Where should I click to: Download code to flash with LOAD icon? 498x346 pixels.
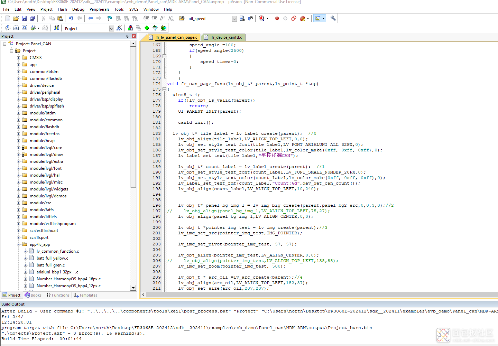coord(56,28)
